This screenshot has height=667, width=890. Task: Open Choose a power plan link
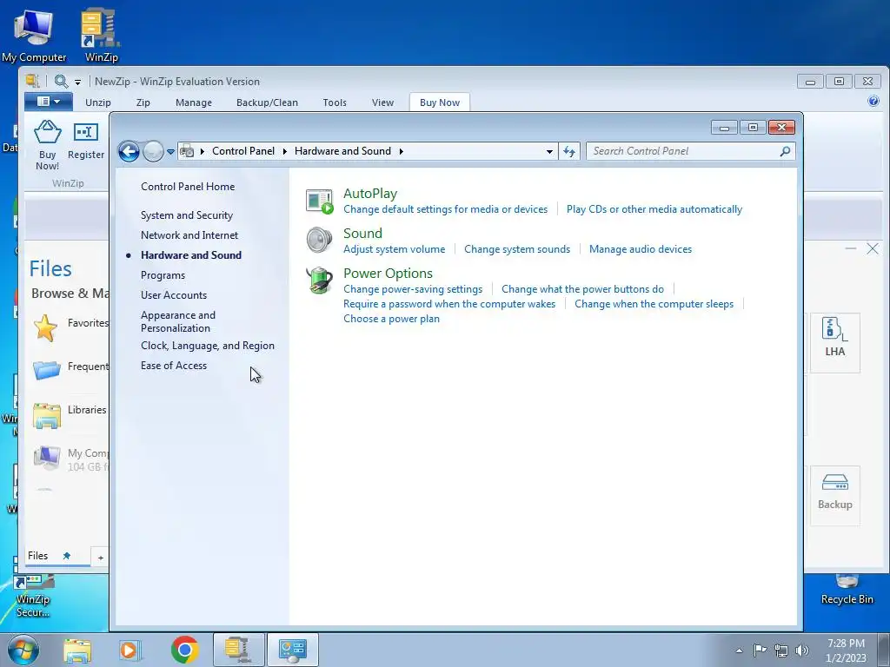point(391,319)
